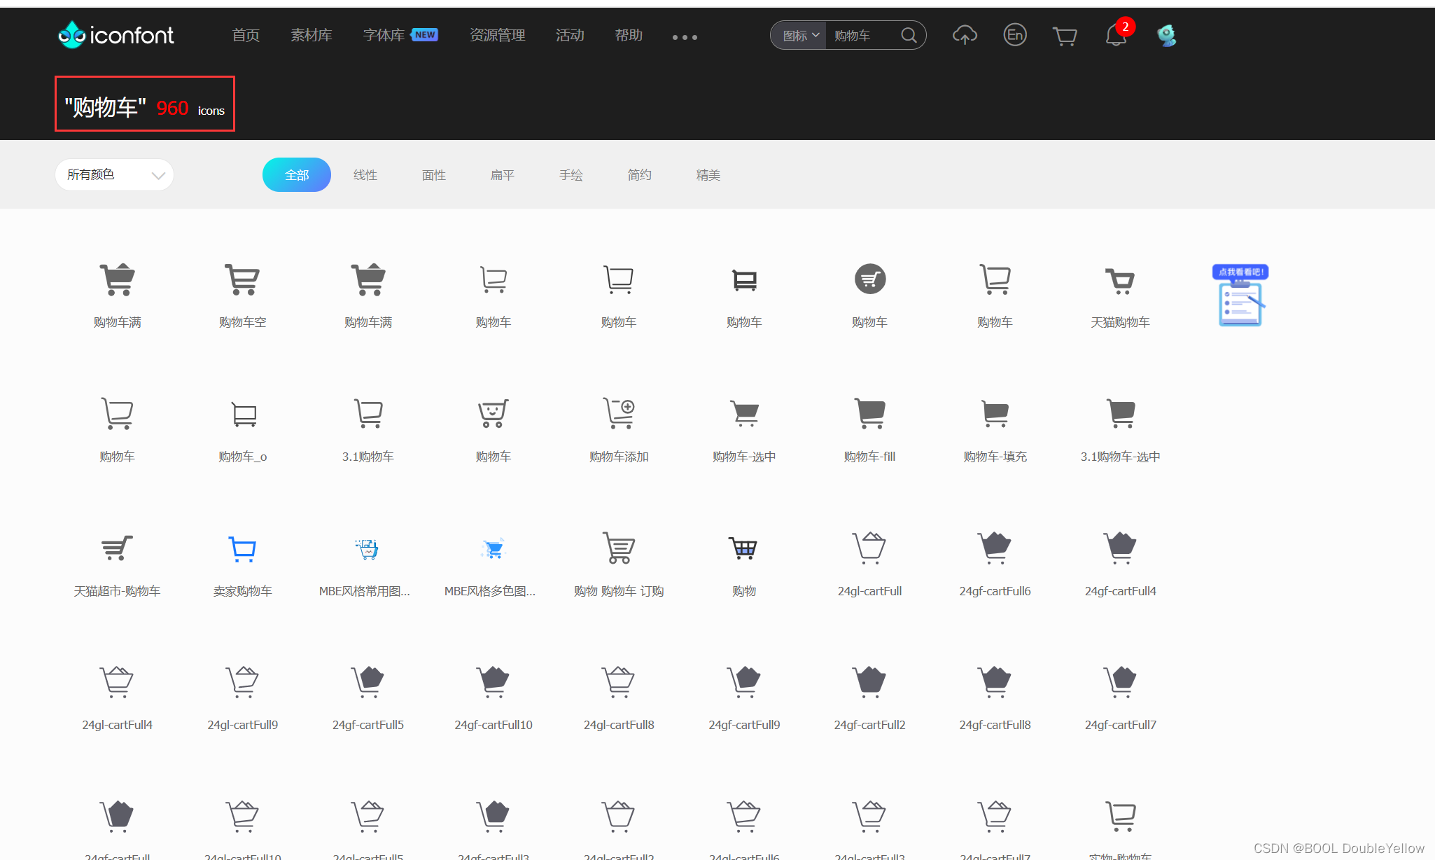
Task: Open the 素材库 menu item
Action: tap(311, 35)
